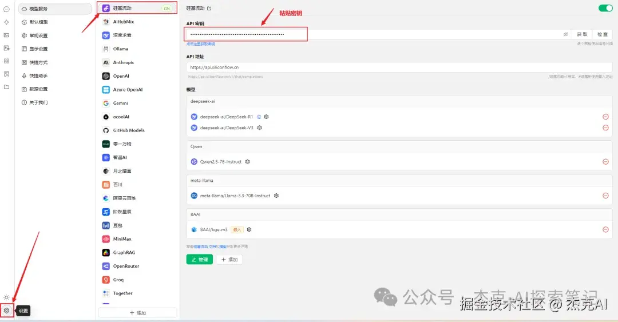The height and width of the screenshot is (322, 618).
Task: Select the GraphRAG provider
Action: (x=137, y=253)
